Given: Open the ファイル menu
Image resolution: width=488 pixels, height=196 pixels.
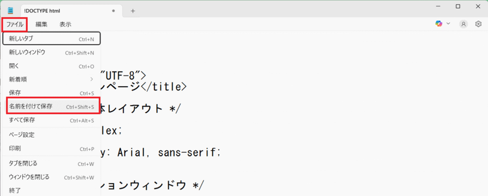Looking at the screenshot, I should tap(15, 25).
